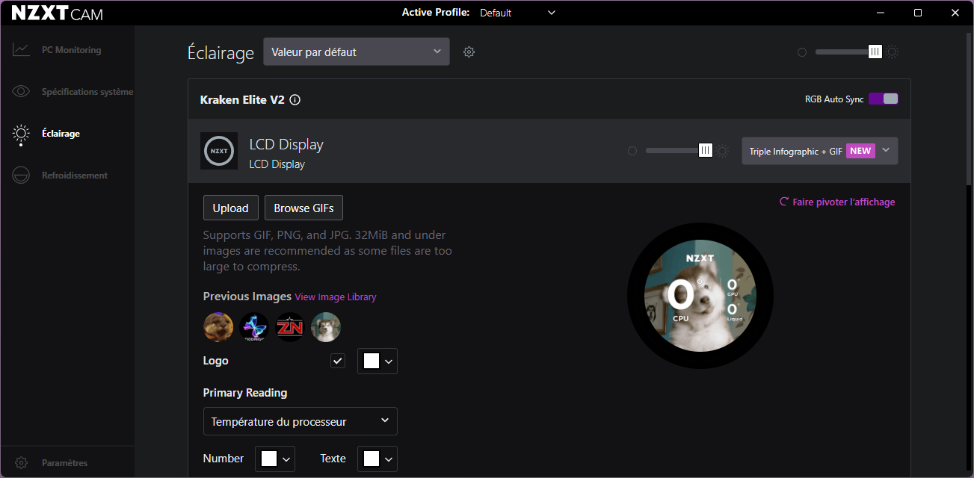Click the Browse GIFs button
974x478 pixels.
tap(303, 208)
